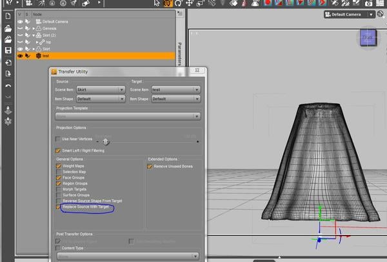The width and height of the screenshot is (387, 262).
Task: Select the highlighted Universal tool
Action: [168, 3]
